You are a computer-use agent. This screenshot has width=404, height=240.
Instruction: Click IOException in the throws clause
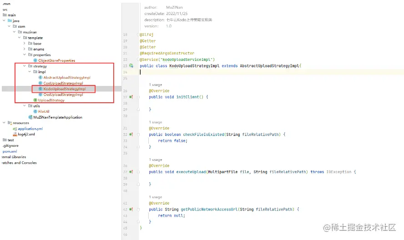(339, 172)
